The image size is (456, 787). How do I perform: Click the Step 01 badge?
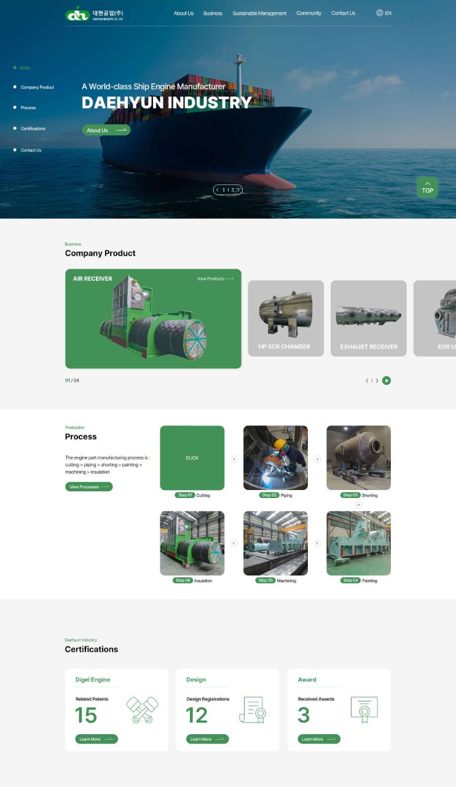[x=185, y=495]
